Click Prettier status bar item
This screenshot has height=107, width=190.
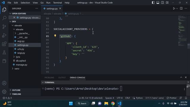(172, 98)
